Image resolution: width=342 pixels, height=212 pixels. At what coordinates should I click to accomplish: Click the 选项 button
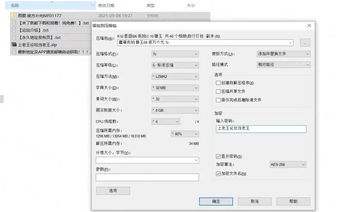pyautogui.click(x=113, y=191)
